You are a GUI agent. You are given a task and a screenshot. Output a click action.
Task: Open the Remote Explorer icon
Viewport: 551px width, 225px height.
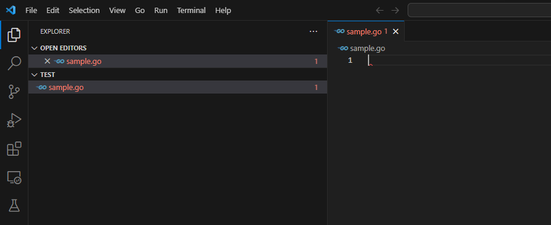(x=14, y=177)
